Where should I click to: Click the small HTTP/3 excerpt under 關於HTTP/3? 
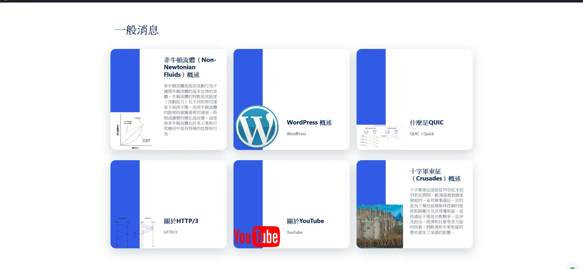tap(170, 233)
